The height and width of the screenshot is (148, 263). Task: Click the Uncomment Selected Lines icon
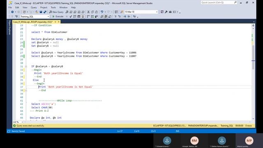point(120,16)
